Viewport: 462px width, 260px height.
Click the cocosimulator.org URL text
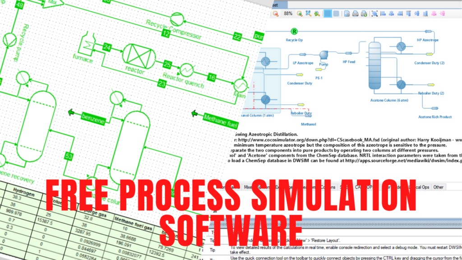coord(309,140)
